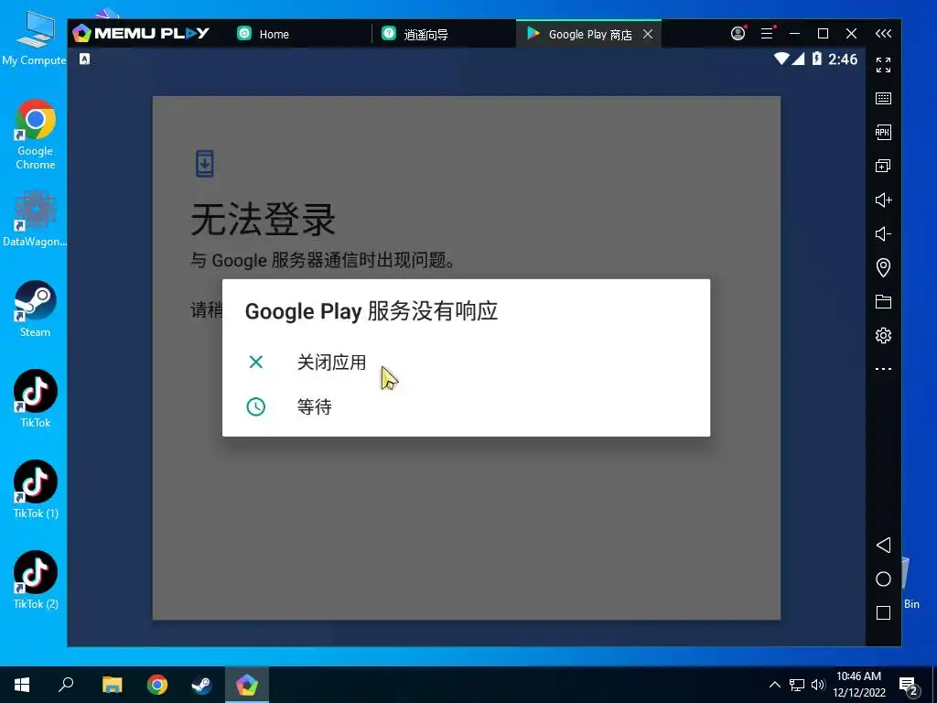Open the shared folder icon in sidebar

click(x=883, y=301)
